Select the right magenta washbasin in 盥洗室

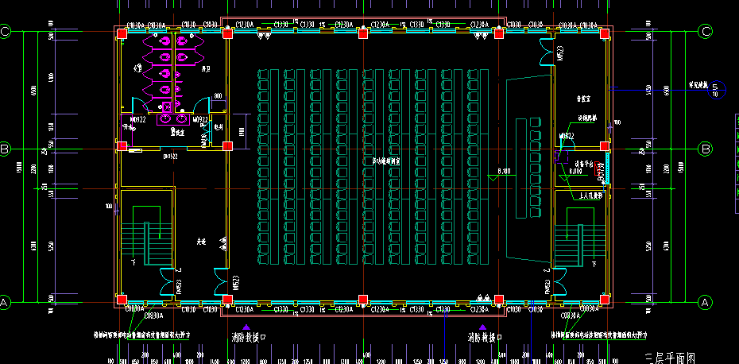coord(182,119)
